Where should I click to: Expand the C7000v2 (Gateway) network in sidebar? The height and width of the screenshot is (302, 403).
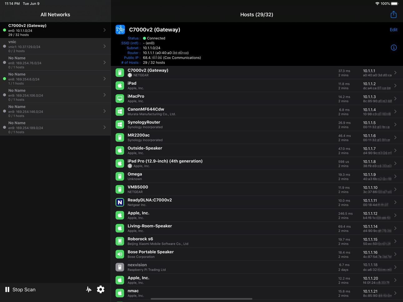(104, 30)
